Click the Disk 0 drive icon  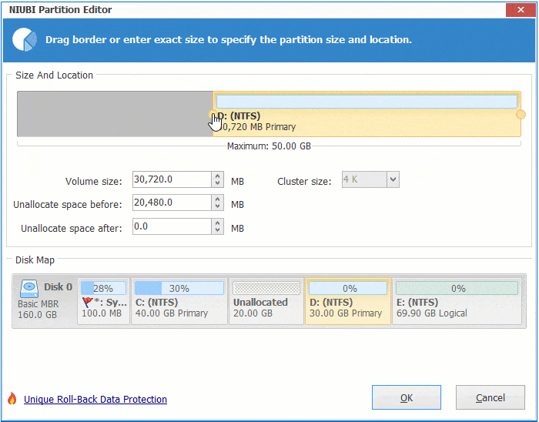pos(30,287)
